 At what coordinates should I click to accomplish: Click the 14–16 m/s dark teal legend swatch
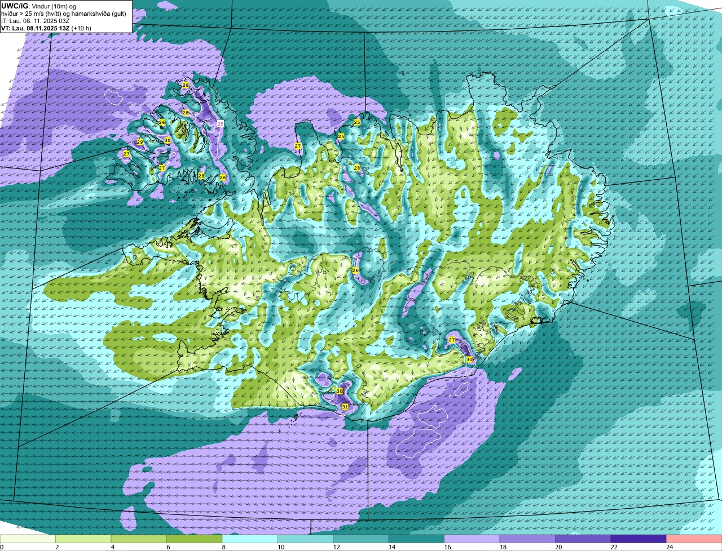pos(417,539)
